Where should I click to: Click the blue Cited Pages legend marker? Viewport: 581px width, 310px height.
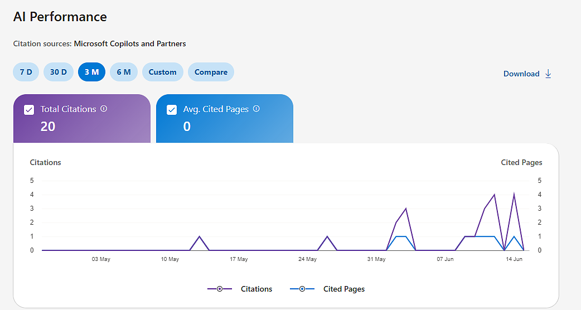tap(302, 289)
